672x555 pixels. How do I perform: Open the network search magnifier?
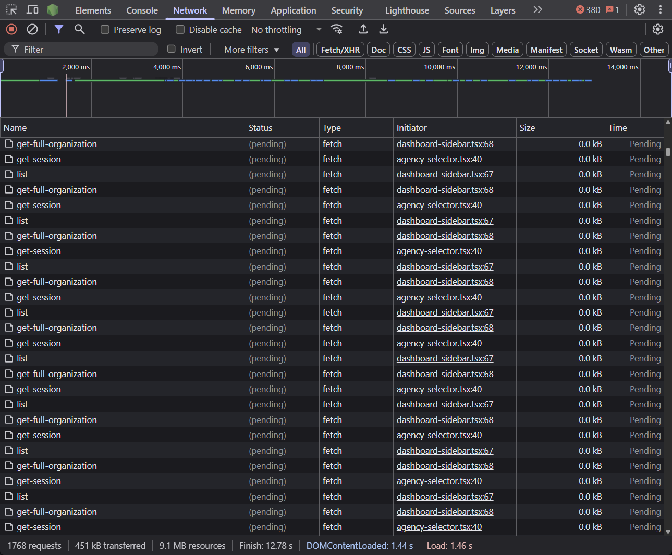coord(79,29)
